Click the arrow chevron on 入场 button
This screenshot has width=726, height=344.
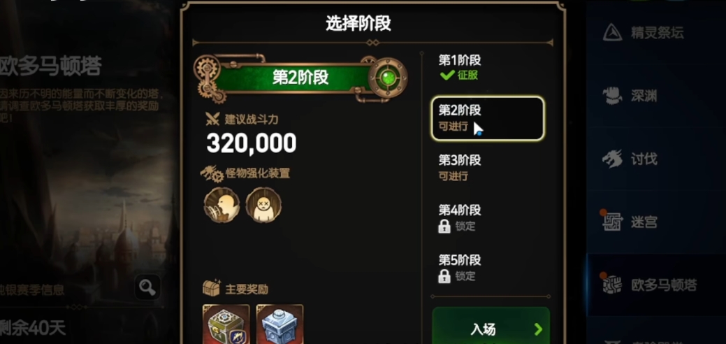pyautogui.click(x=538, y=329)
